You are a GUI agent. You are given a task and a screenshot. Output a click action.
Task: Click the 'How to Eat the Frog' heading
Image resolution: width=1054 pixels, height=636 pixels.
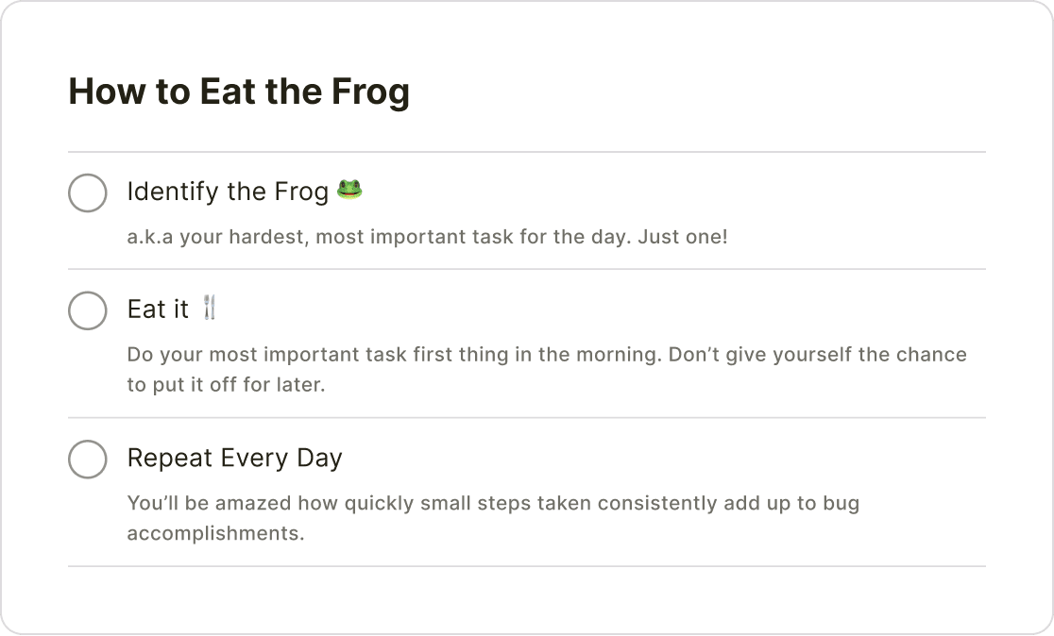[x=239, y=92]
